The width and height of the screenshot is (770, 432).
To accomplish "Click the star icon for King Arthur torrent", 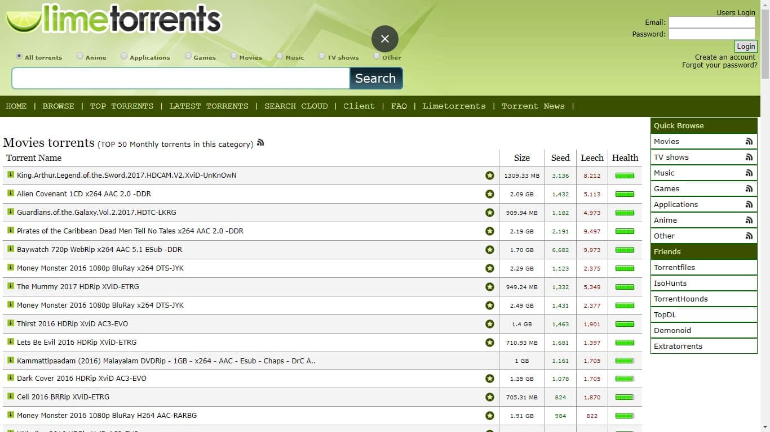I will coord(489,175).
